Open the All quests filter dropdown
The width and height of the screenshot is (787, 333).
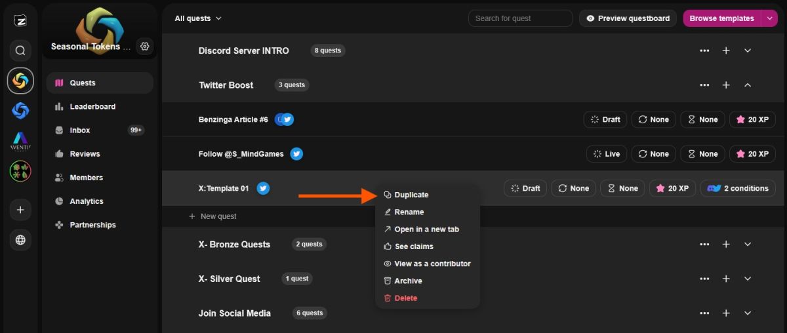(x=198, y=18)
